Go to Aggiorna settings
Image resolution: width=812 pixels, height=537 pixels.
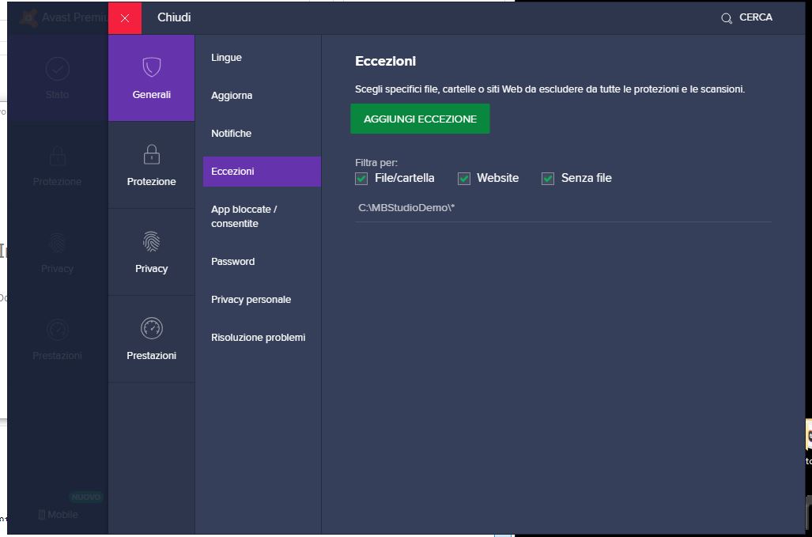[232, 96]
